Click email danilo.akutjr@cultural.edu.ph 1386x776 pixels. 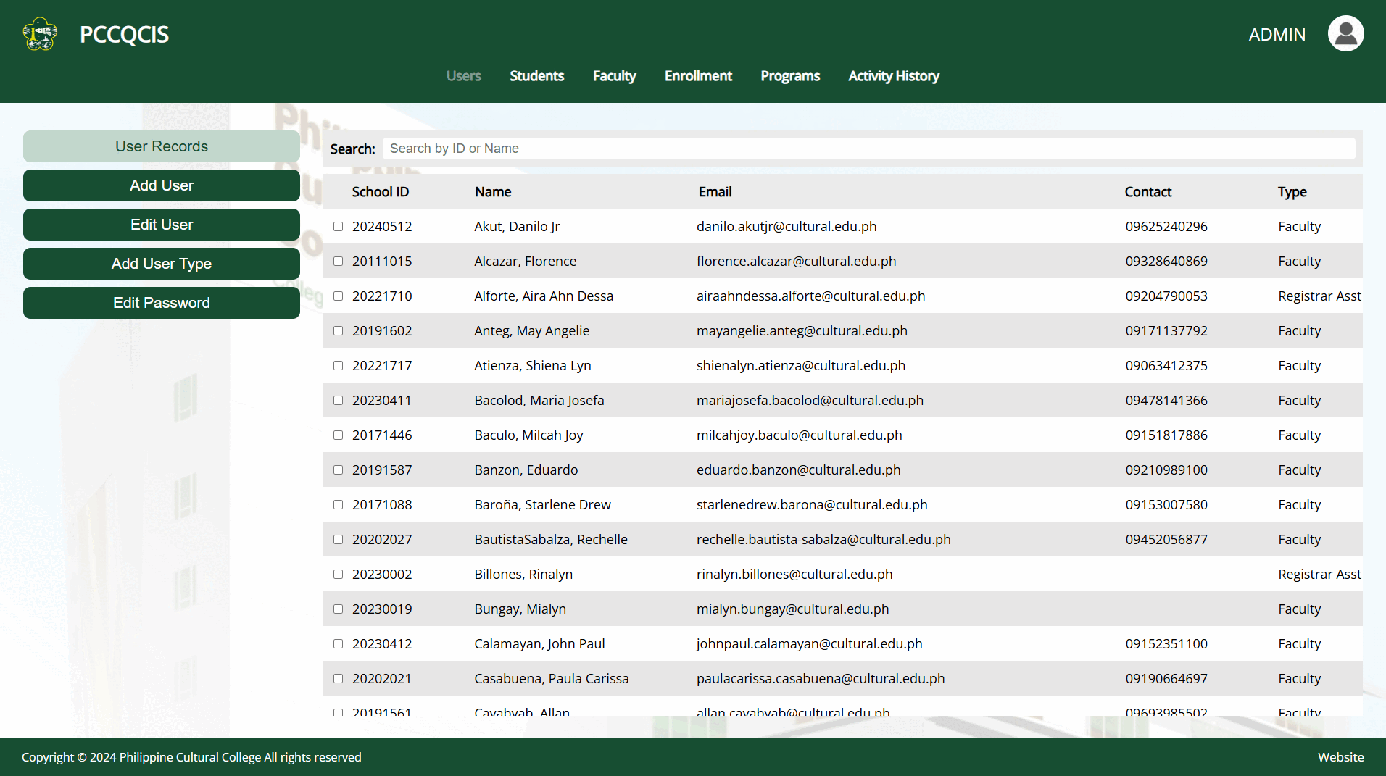787,227
